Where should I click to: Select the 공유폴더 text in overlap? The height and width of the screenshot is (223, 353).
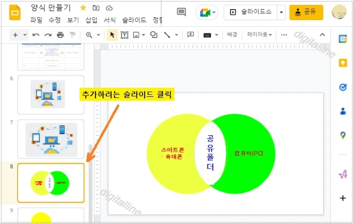(x=210, y=153)
